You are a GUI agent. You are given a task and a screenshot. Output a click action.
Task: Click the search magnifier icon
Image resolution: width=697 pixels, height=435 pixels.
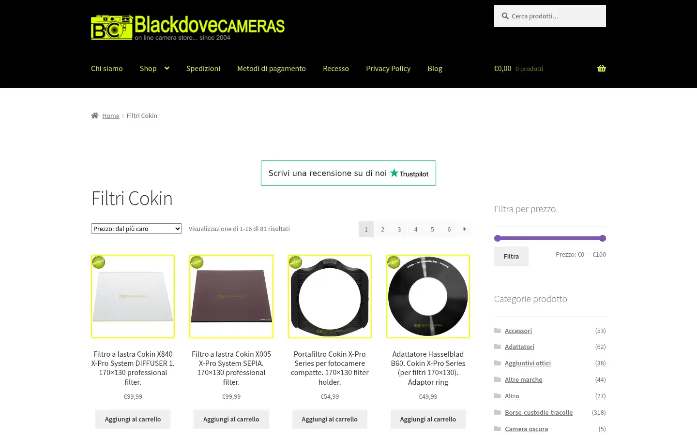pos(505,16)
